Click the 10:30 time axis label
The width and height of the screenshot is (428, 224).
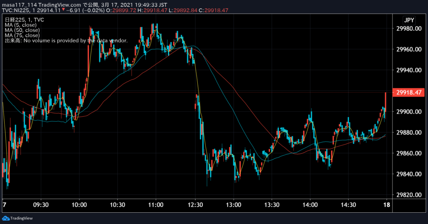pos(117,205)
